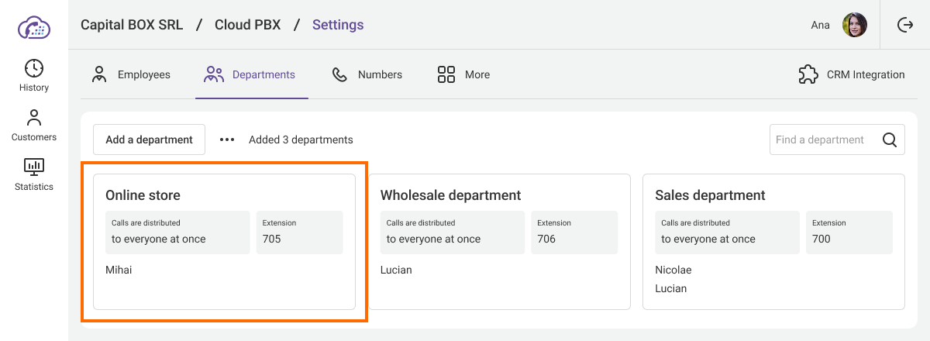Image resolution: width=930 pixels, height=341 pixels.
Task: Open the Sales department card
Action: point(773,241)
